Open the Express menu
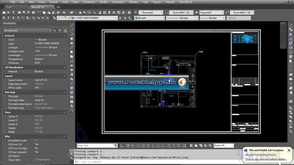Image resolution: width=294 pixels, height=165 pixels. click(x=157, y=2)
